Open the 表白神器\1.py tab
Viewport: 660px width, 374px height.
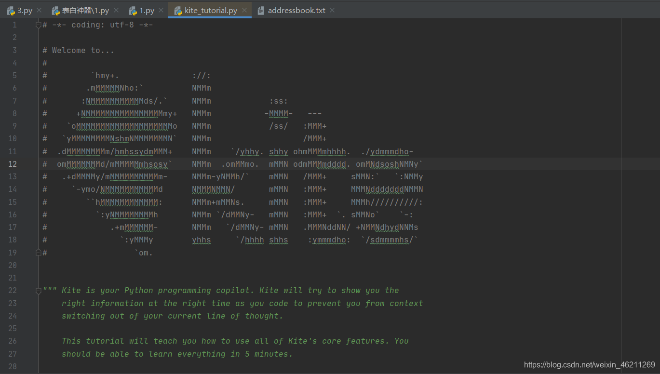click(85, 10)
